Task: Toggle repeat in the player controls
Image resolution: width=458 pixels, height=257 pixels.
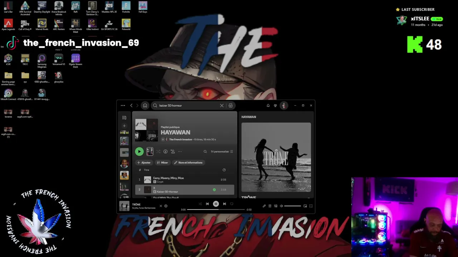Action: pos(232,204)
